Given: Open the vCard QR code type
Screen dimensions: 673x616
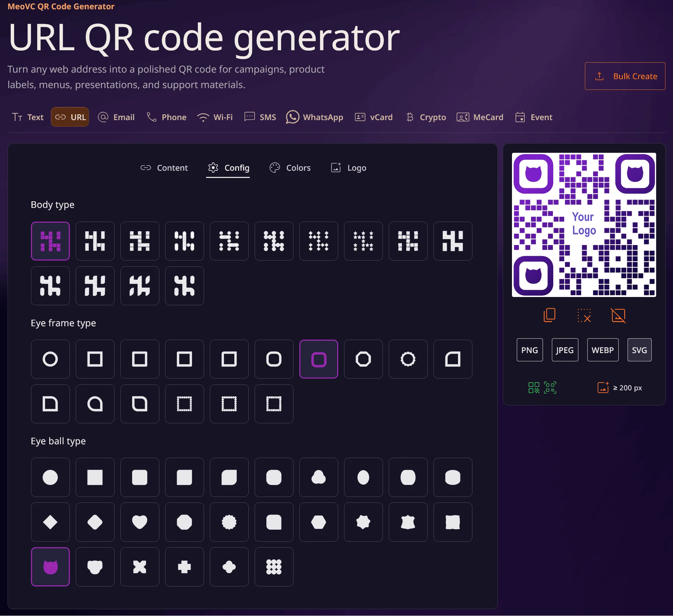Looking at the screenshot, I should tap(374, 117).
